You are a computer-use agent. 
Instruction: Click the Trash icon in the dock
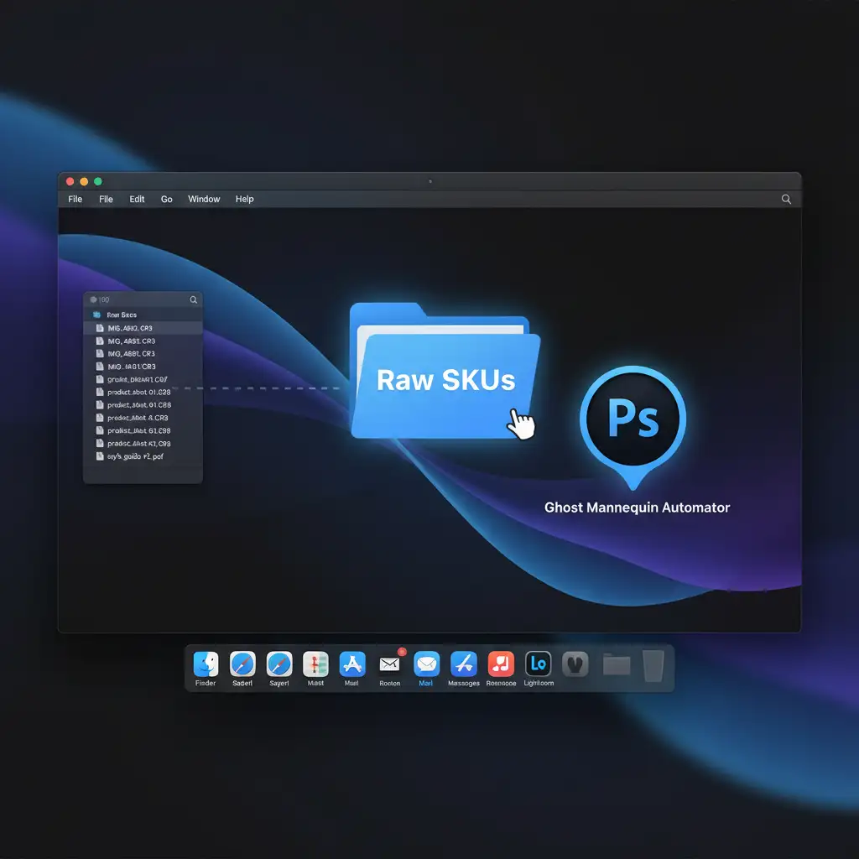[653, 665]
